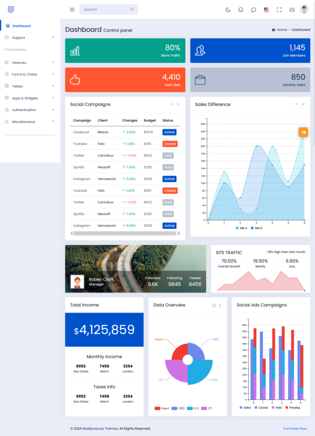The image size is (315, 436).
Task: Select the US flag language icon
Action: (266, 10)
